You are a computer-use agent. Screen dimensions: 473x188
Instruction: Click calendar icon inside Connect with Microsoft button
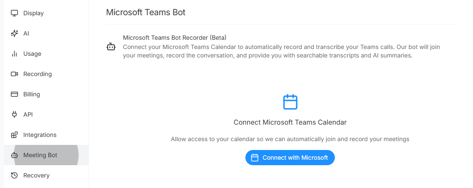[255, 158]
